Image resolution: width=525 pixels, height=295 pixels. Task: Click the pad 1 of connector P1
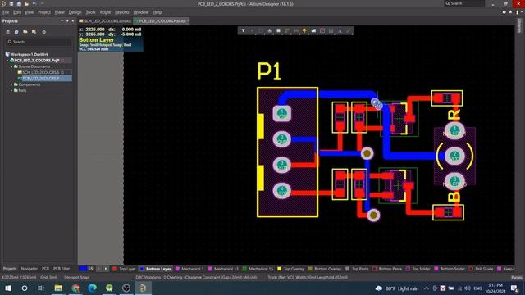(282, 113)
